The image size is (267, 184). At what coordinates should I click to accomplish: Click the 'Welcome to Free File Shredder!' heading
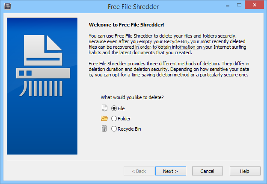point(127,25)
